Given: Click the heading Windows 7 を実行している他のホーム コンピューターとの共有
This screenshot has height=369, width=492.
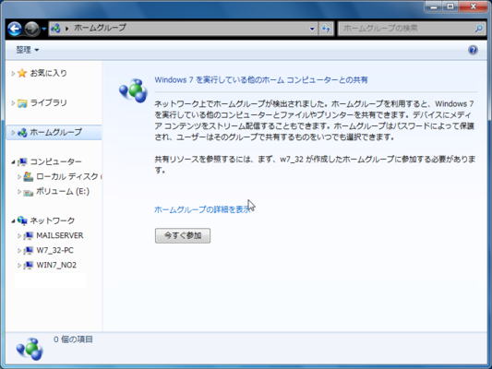Looking at the screenshot, I should click(x=261, y=79).
